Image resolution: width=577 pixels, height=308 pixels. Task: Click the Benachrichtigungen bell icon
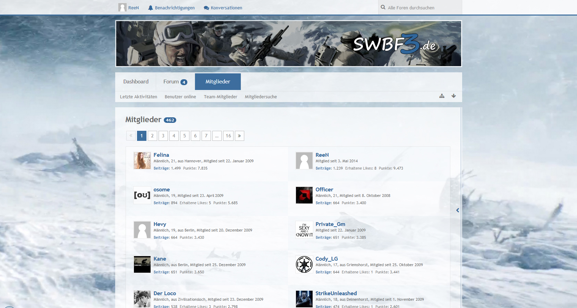click(x=151, y=8)
